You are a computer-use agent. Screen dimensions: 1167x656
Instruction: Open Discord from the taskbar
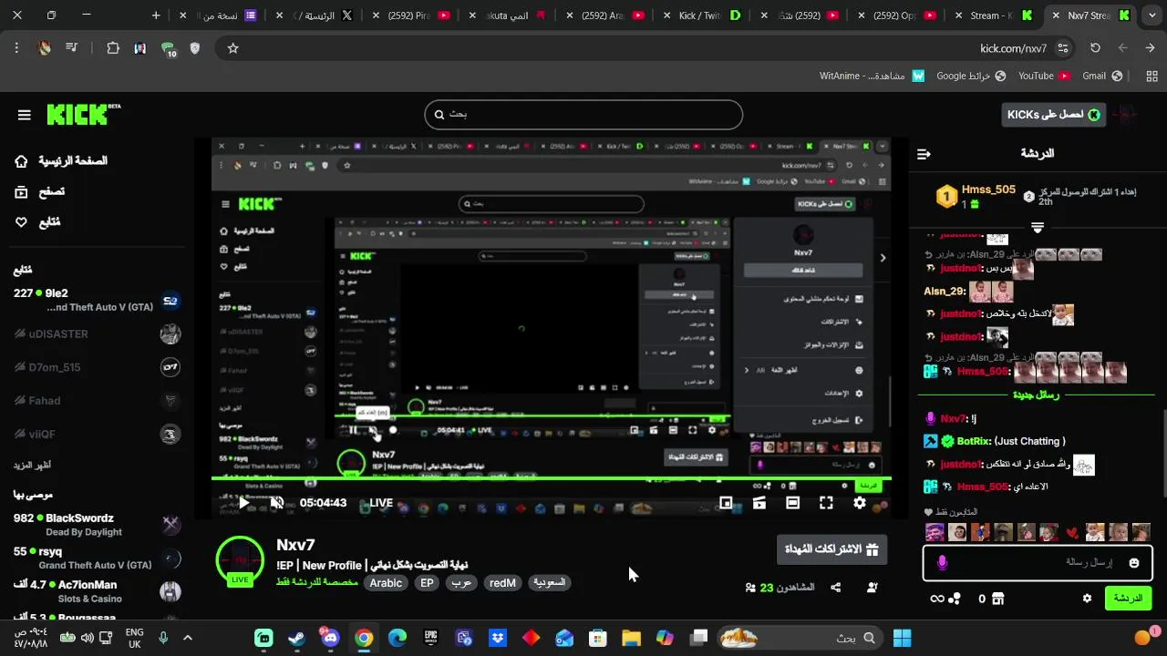(330, 638)
